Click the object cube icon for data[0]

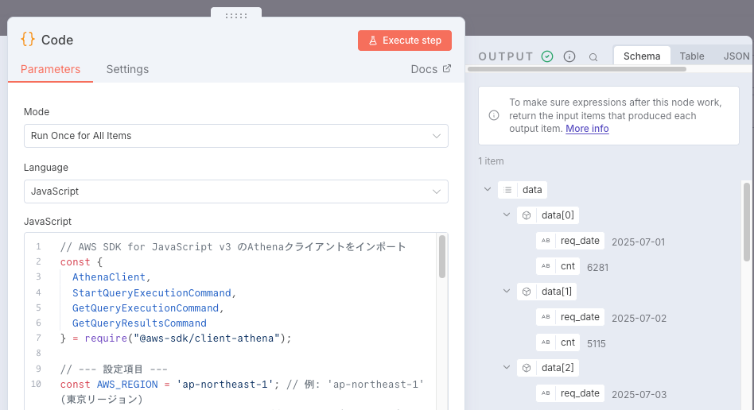tap(527, 215)
